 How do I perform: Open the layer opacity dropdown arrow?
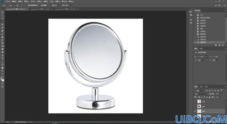221,94
